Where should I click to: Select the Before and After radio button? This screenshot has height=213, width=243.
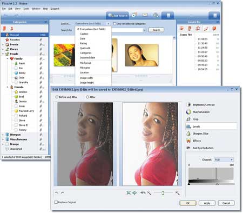click(57, 97)
